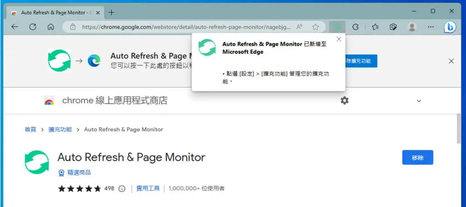Screen dimensions: 466x207
Task: Click the browser back arrow
Action: tap(15, 27)
